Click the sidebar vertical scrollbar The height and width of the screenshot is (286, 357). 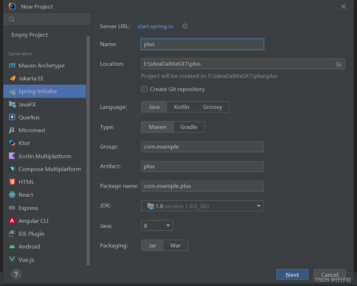pos(88,150)
